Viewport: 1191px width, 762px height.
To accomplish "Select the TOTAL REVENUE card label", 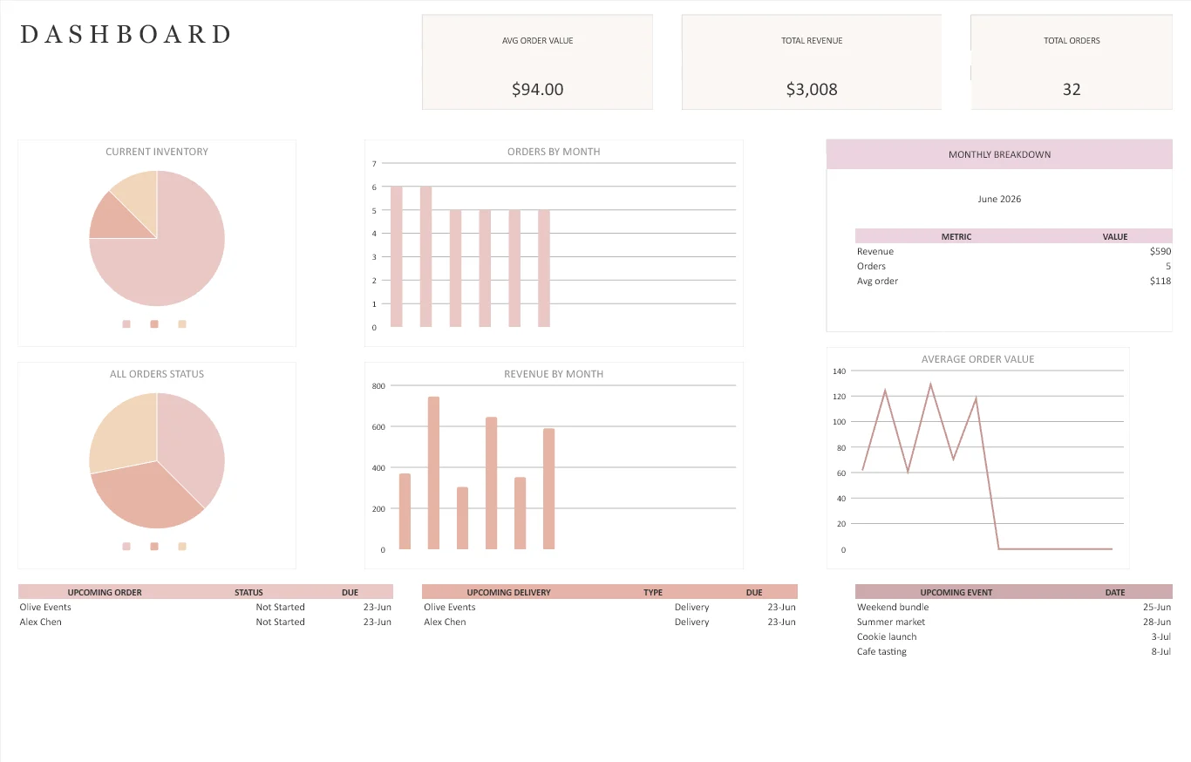I will tap(812, 41).
